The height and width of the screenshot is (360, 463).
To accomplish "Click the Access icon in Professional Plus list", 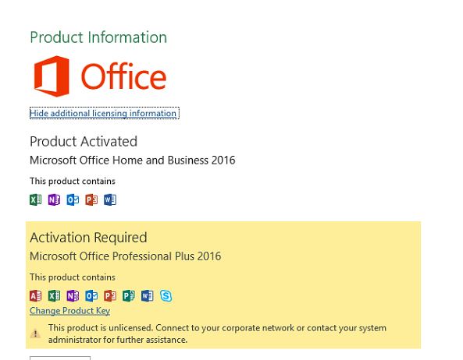I will pyautogui.click(x=36, y=296).
